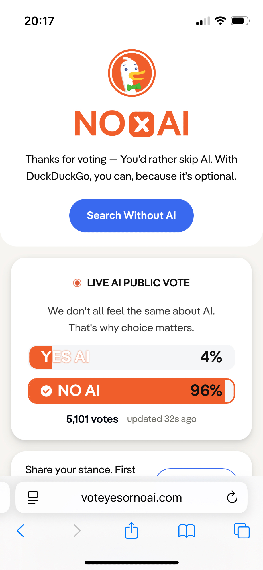Tap the red live indicator dot

click(77, 283)
